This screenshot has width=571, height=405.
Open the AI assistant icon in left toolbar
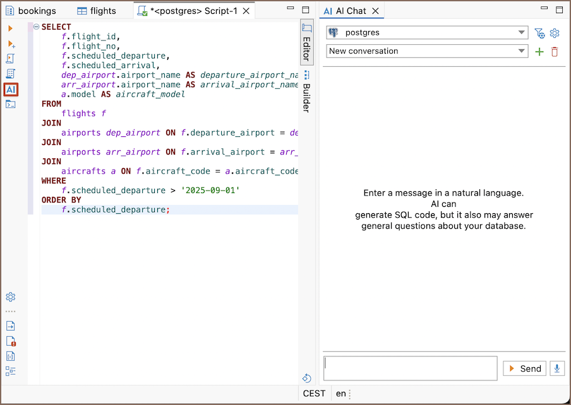[x=11, y=90]
